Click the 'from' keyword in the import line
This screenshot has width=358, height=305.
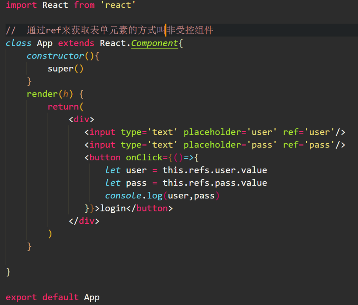(x=84, y=5)
